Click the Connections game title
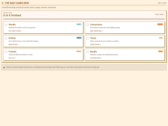168x126 pixels. [x=96, y=25]
